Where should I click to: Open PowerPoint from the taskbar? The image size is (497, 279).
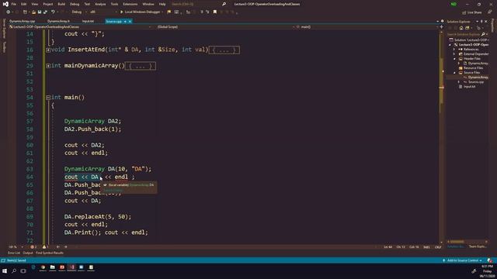[62, 267]
